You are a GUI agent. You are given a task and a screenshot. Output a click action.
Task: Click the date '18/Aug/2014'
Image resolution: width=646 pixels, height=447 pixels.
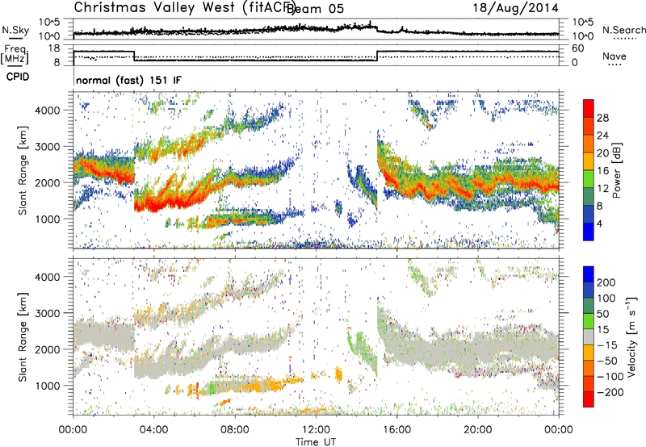click(515, 8)
